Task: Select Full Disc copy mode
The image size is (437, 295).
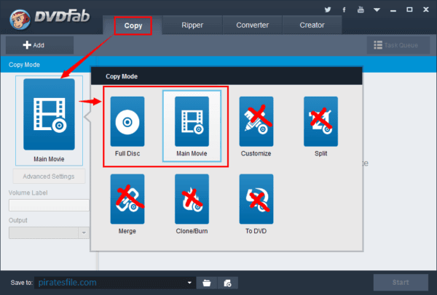Action: (x=127, y=126)
